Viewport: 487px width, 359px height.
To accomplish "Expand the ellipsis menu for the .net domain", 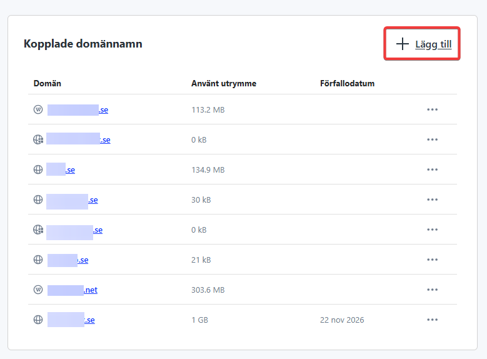I will [432, 290].
